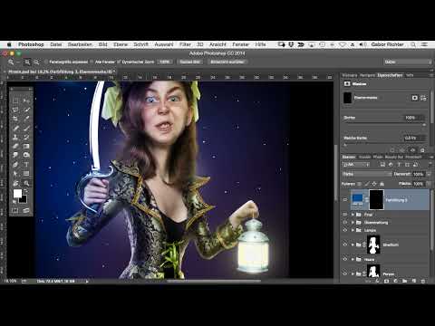The width and height of the screenshot is (435, 326).
Task: Open the Deckkraft opacity dropdown arrow
Action: [x=429, y=174]
